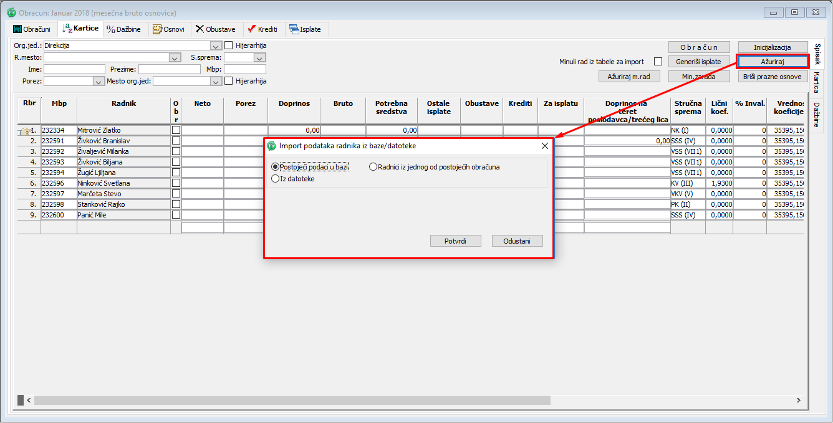Click the Osnovi tab icon
The width and height of the screenshot is (833, 423).
coord(157,29)
